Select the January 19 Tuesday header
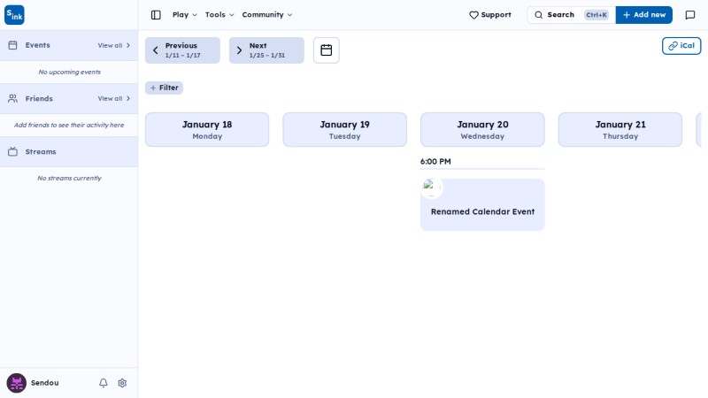 click(x=344, y=129)
